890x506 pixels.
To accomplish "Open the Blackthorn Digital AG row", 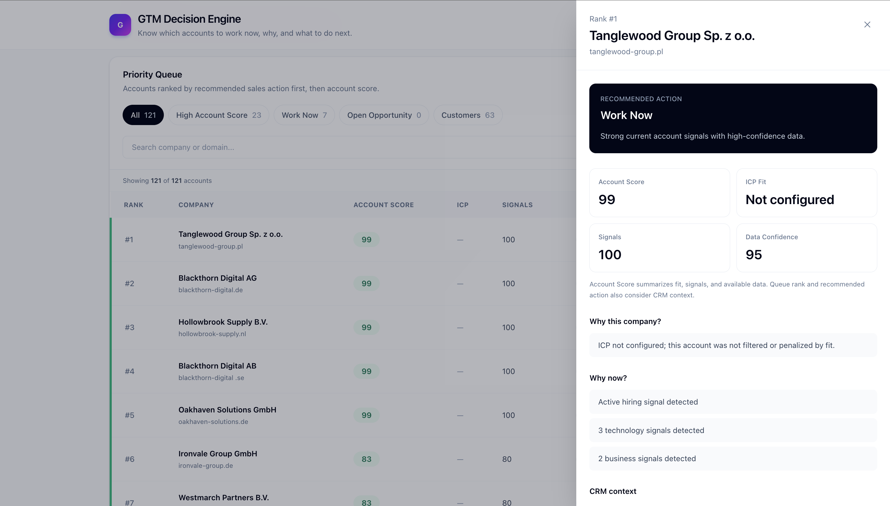I will [343, 283].
